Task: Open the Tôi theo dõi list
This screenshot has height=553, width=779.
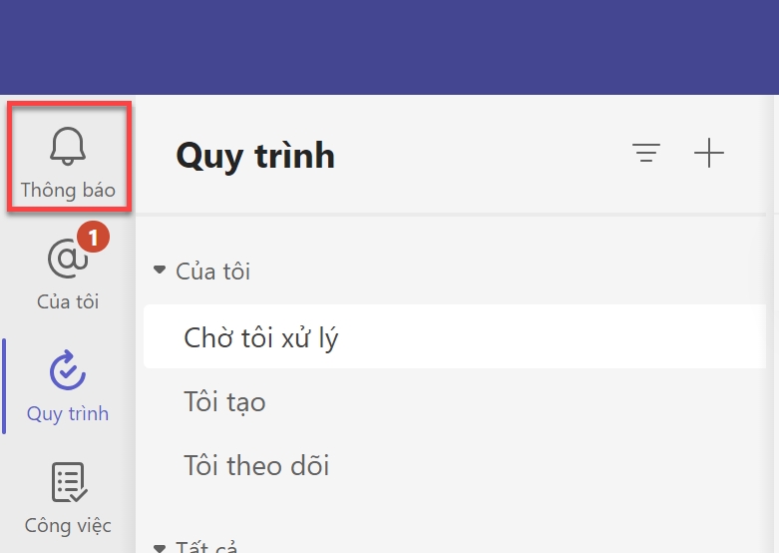Action: point(256,465)
